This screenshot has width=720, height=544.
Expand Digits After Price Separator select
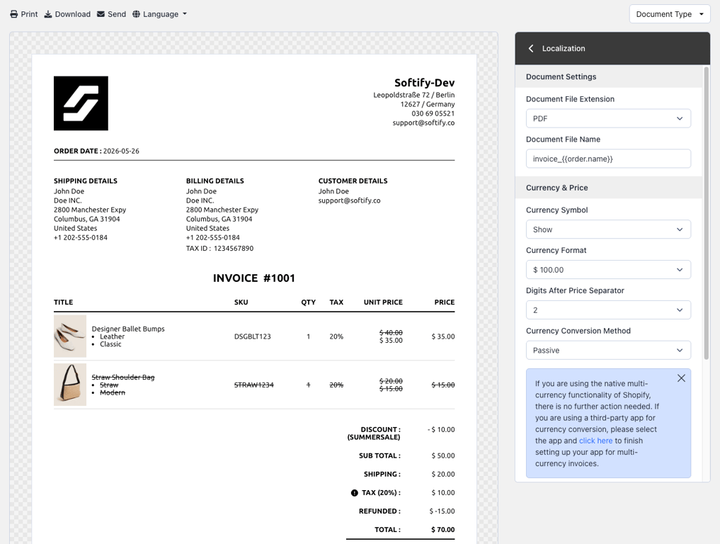tap(608, 310)
